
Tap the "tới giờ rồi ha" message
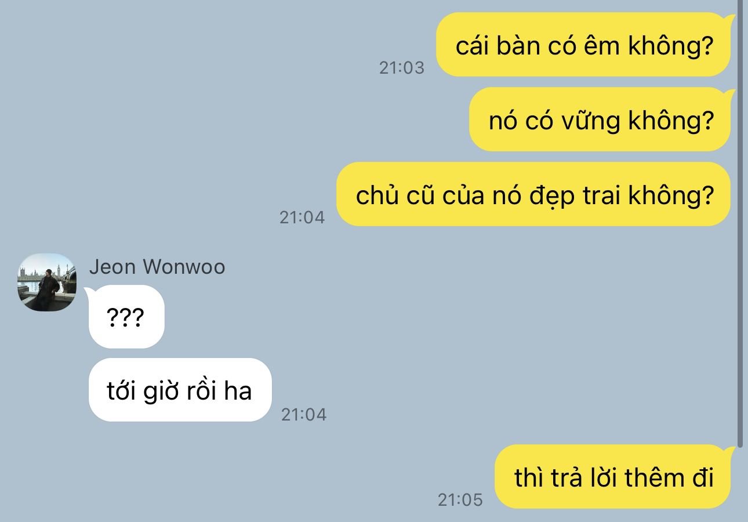pyautogui.click(x=180, y=390)
